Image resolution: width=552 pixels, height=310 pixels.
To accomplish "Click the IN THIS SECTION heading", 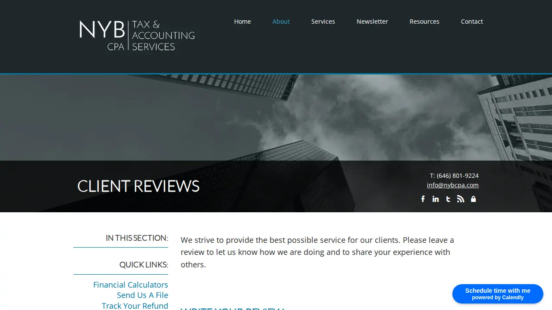I will (x=137, y=238).
